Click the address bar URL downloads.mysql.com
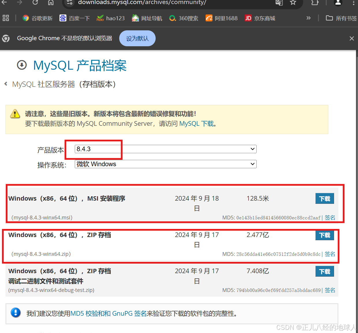Image resolution: width=358 pixels, height=333 pixels. (x=142, y=3)
